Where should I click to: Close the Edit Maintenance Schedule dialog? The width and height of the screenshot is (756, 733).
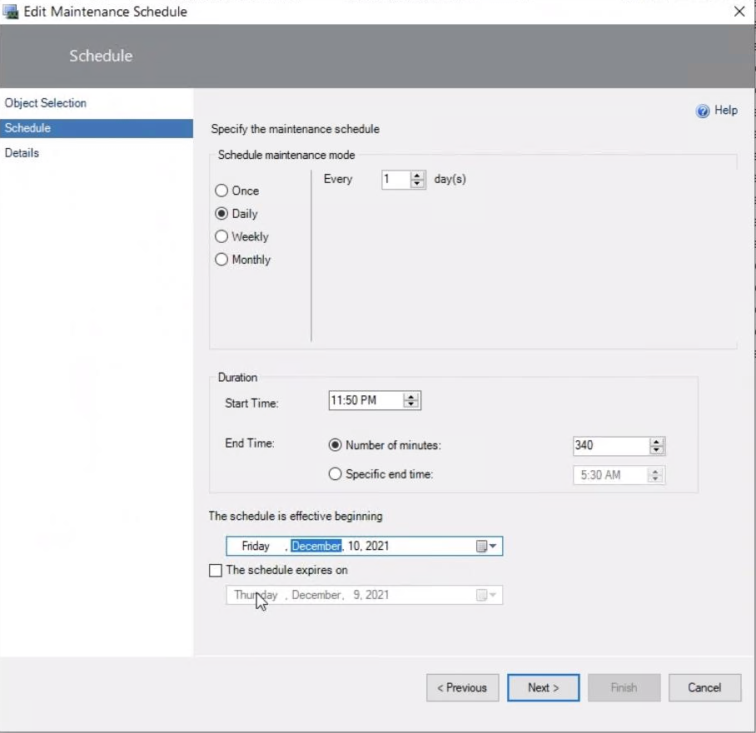pos(739,12)
